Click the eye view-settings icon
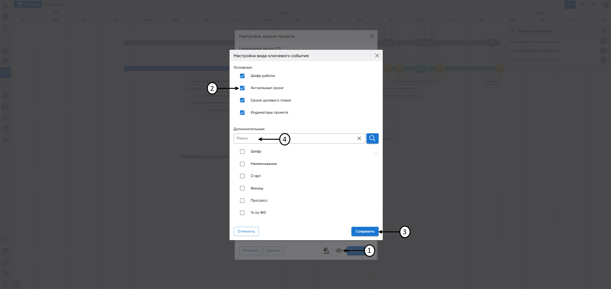611x289 pixels. [x=338, y=251]
